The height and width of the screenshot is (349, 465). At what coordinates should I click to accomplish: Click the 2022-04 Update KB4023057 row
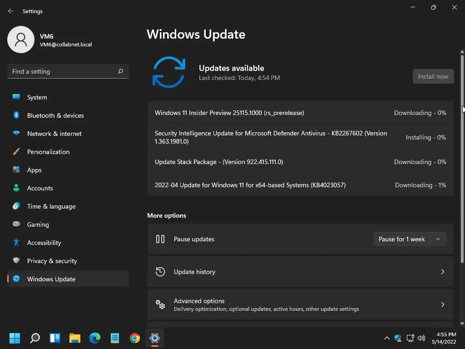point(301,185)
